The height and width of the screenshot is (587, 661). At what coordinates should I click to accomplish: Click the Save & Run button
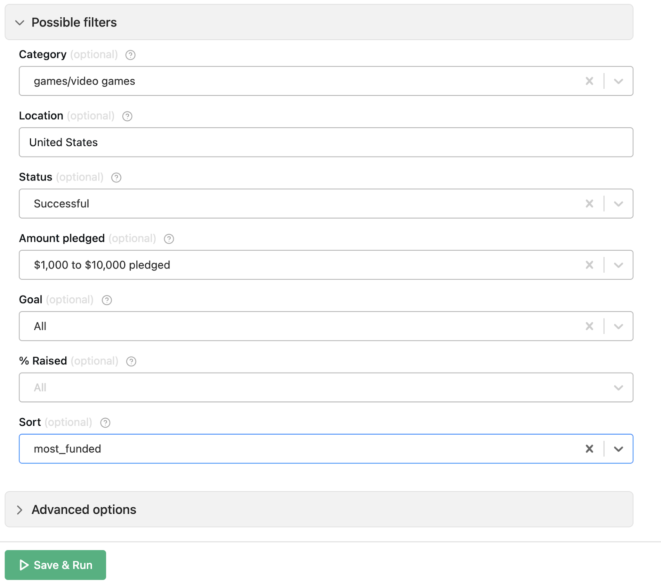55,565
